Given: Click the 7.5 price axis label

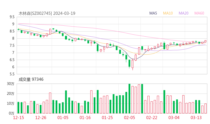Looking at the screenshot, I should [12, 45].
